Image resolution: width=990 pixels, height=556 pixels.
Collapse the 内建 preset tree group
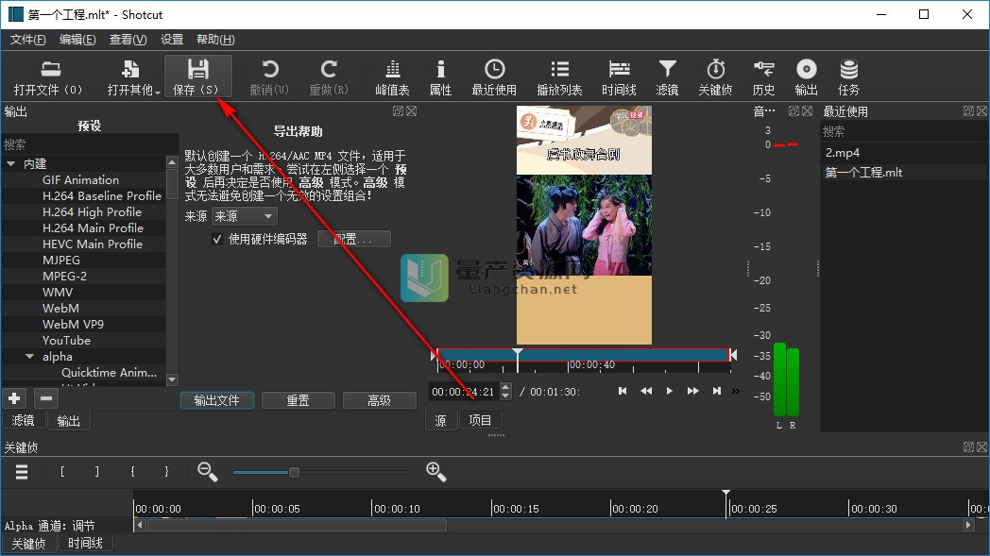pos(10,163)
